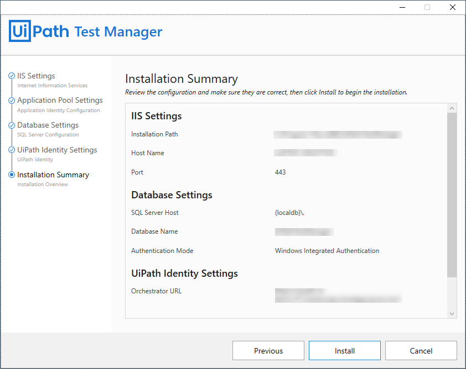Image resolution: width=466 pixels, height=369 pixels.
Task: Click the Port value 443
Action: pyautogui.click(x=280, y=172)
